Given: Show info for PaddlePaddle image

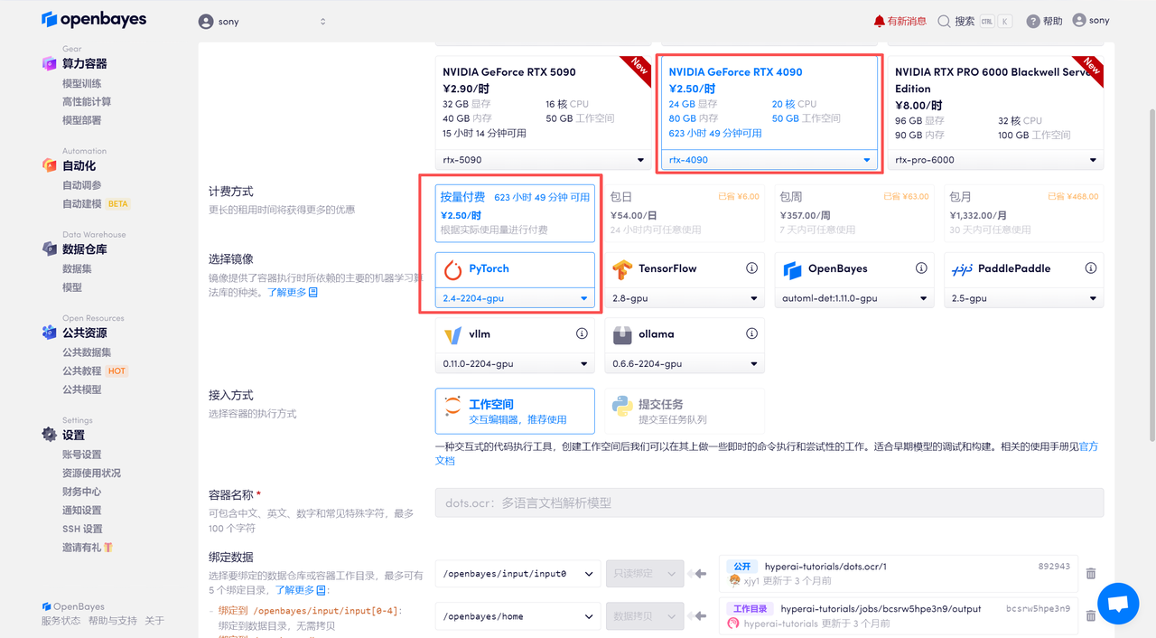Looking at the screenshot, I should [1091, 268].
